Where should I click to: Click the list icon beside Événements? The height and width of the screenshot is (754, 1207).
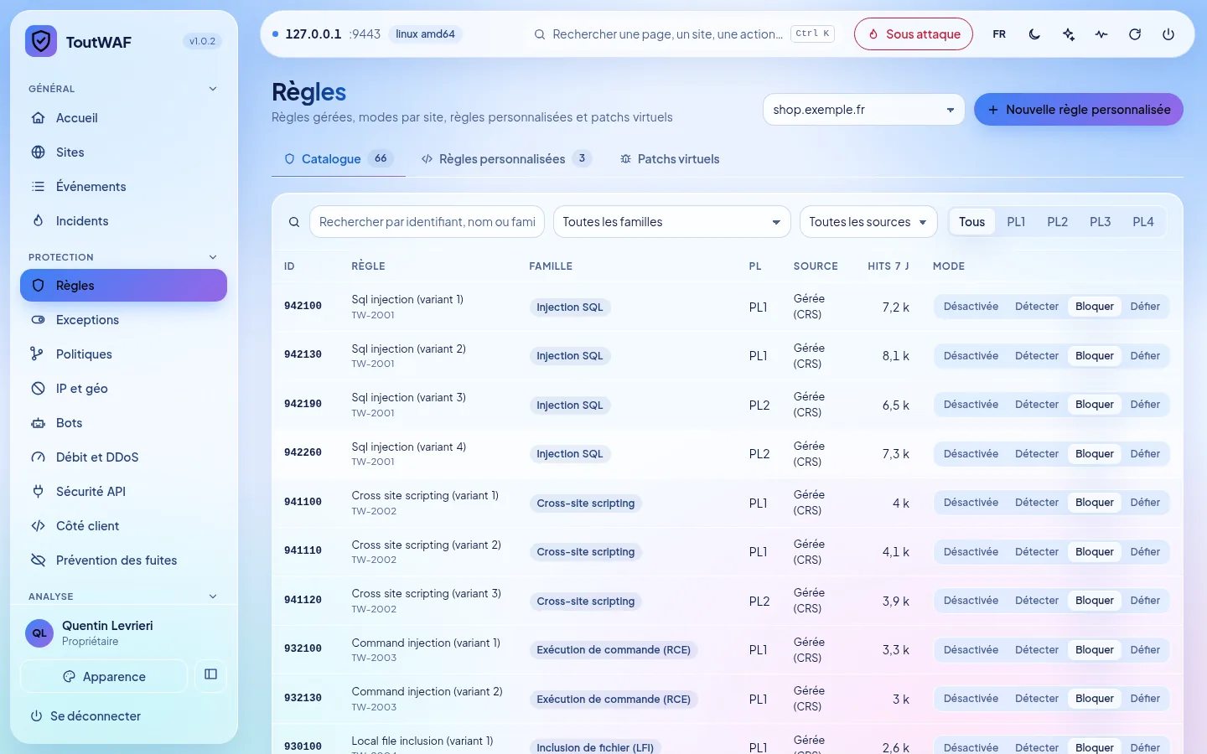tap(38, 187)
